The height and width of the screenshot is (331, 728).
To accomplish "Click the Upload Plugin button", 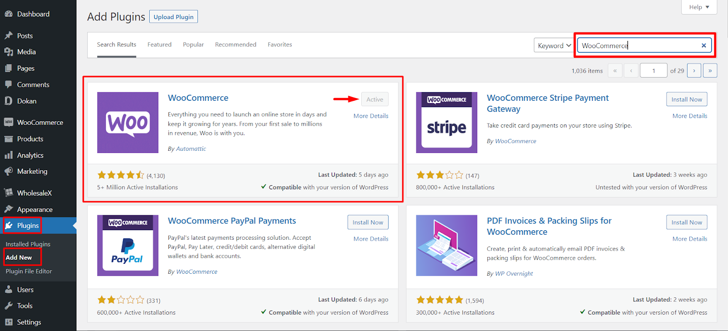I will 173,17.
